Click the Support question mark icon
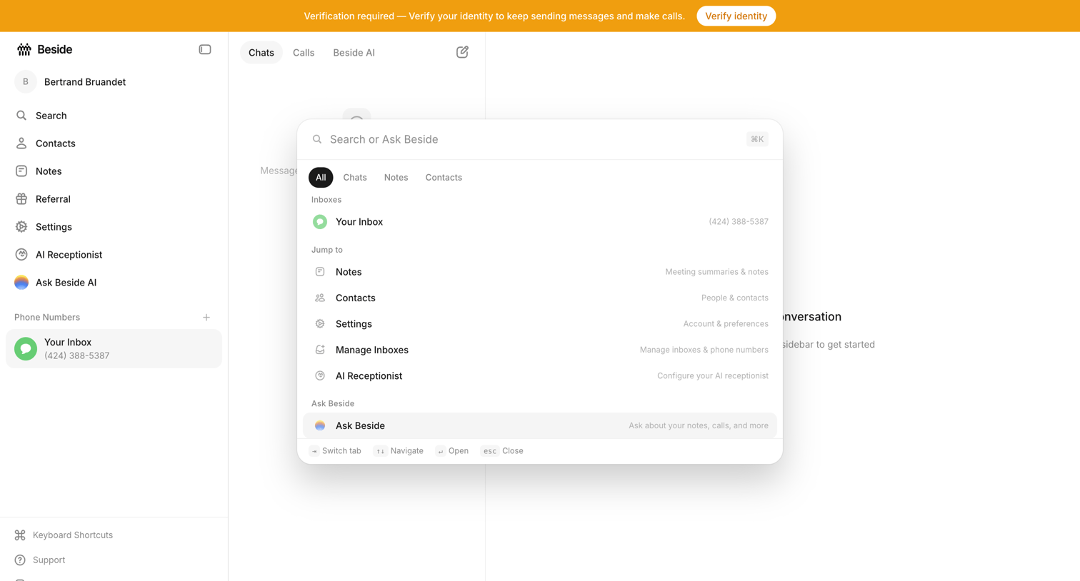The width and height of the screenshot is (1080, 581). [x=20, y=560]
